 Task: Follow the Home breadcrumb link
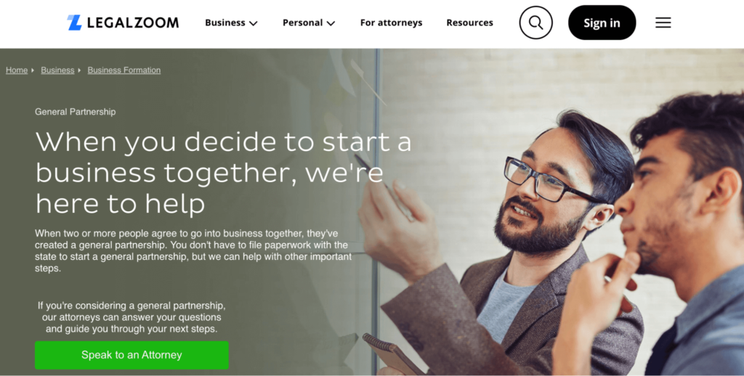[17, 70]
